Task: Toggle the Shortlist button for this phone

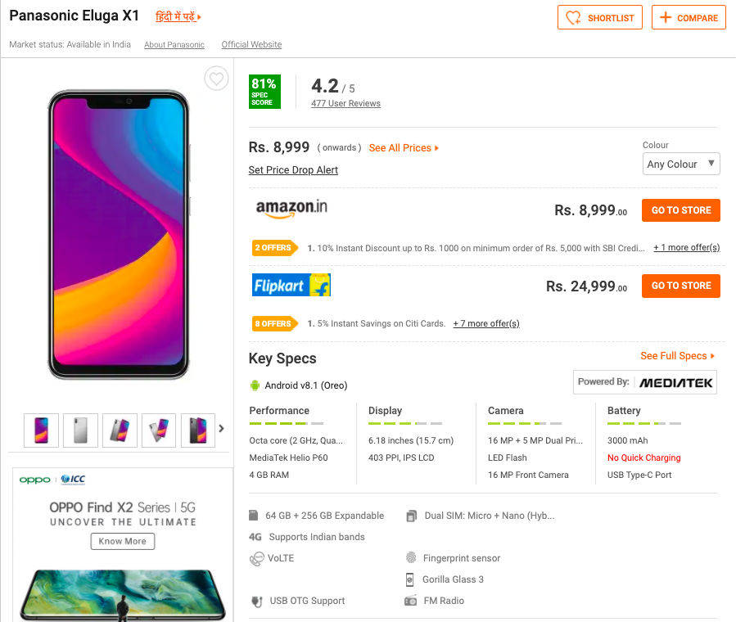Action: 600,17
